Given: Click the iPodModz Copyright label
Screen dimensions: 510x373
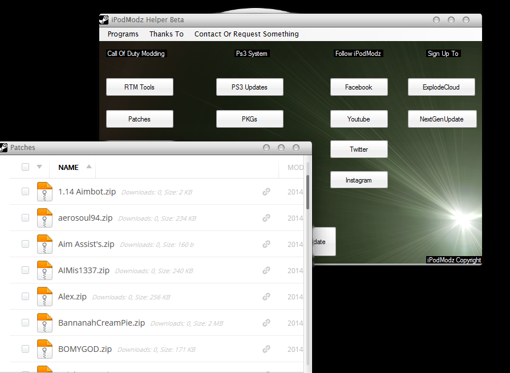Looking at the screenshot, I should (454, 260).
